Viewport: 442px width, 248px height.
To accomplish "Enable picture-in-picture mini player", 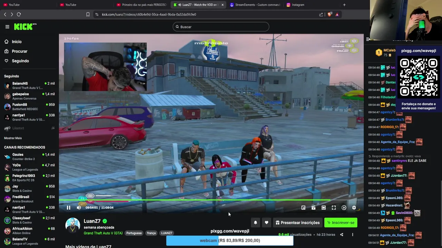I will [303, 208].
